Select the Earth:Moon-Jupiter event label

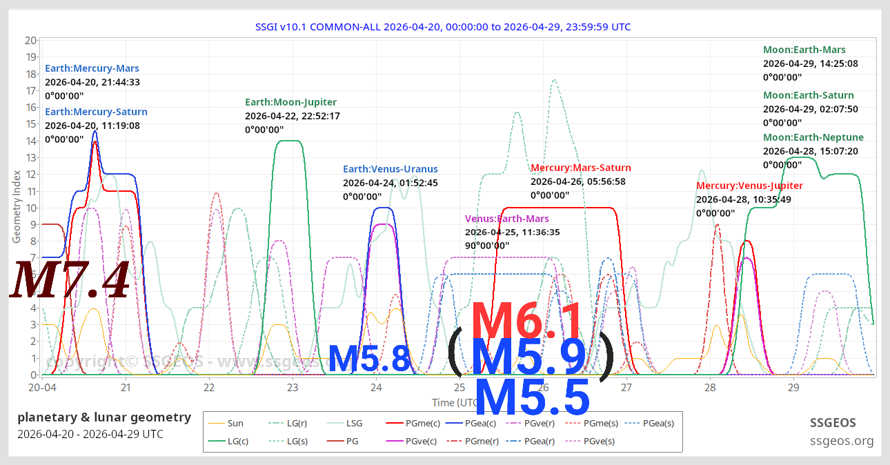(290, 101)
